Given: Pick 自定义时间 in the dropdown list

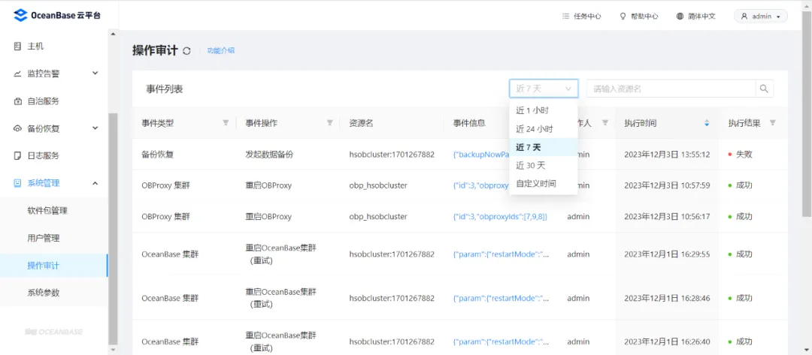Looking at the screenshot, I should [x=535, y=183].
